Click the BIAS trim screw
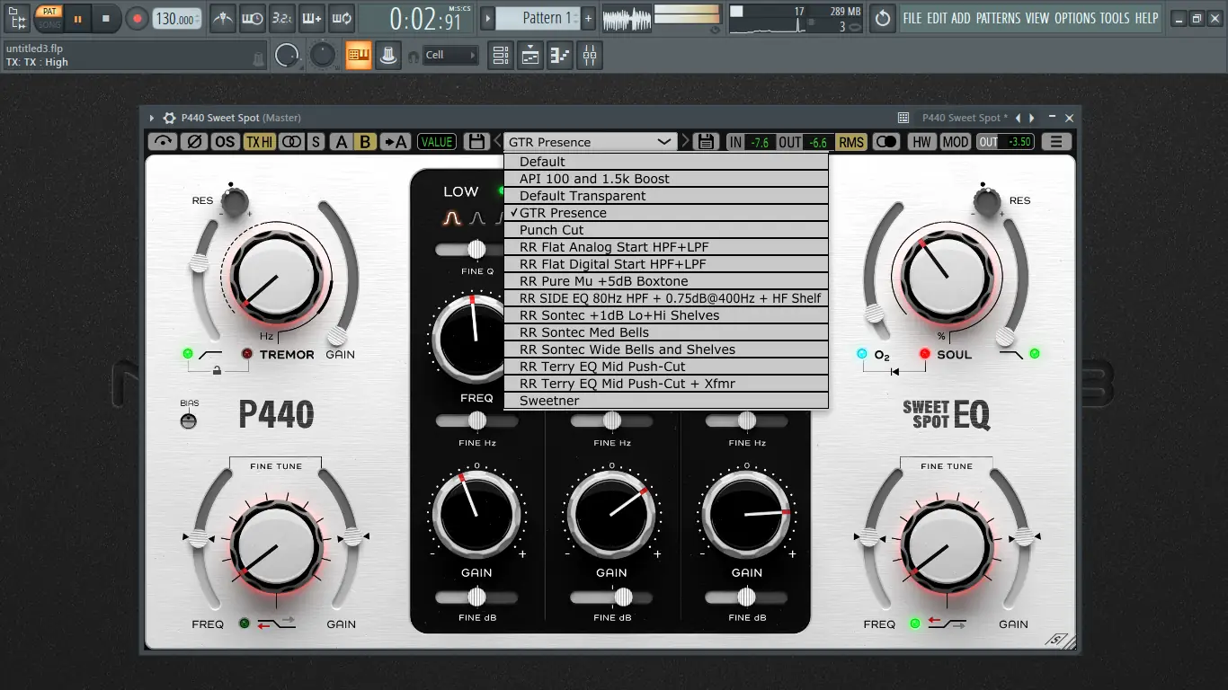 click(x=189, y=420)
